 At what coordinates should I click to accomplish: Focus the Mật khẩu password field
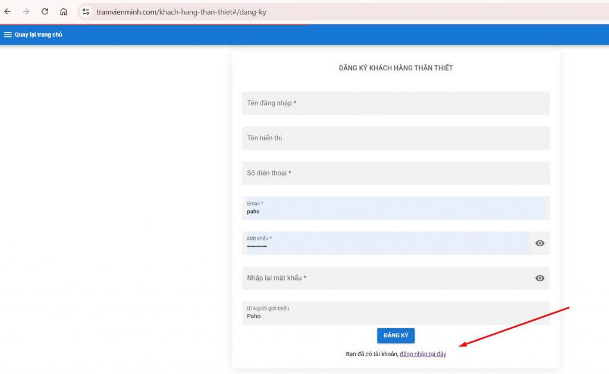[385, 243]
